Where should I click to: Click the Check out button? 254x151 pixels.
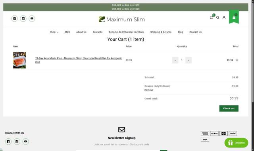pos(229,109)
